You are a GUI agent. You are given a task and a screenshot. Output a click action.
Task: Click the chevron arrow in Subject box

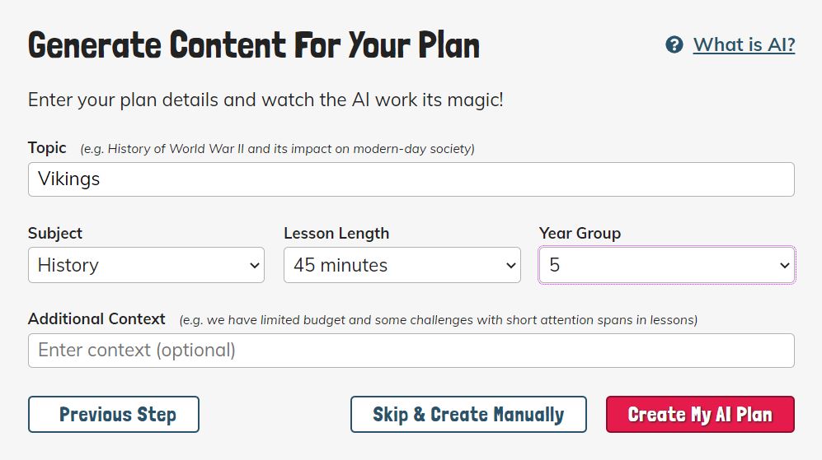pos(255,265)
